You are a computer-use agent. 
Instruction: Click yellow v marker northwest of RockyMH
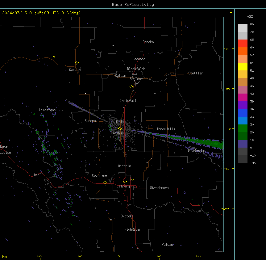point(54,57)
